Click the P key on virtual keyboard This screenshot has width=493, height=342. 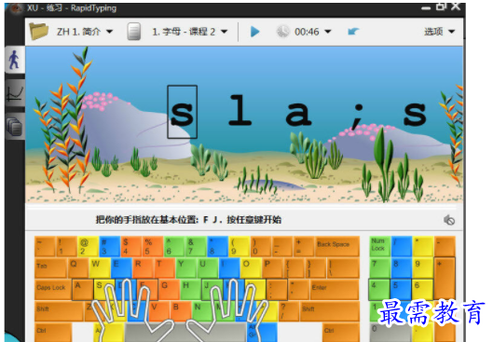pyautogui.click(x=272, y=267)
